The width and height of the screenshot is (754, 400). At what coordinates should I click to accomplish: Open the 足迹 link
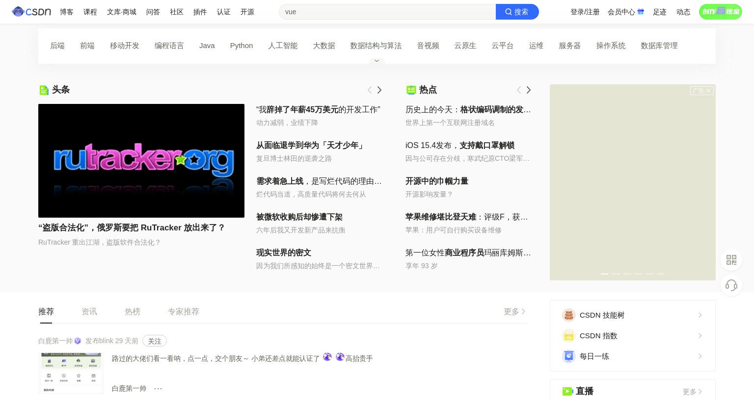[660, 12]
